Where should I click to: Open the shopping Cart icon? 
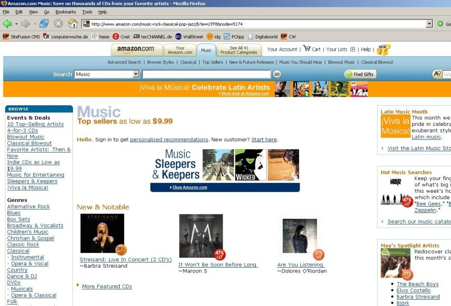click(x=307, y=49)
